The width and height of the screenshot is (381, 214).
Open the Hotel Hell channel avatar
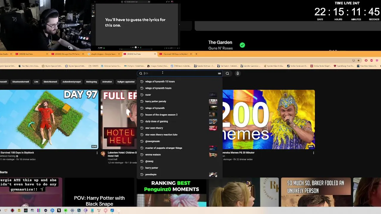click(x=103, y=154)
